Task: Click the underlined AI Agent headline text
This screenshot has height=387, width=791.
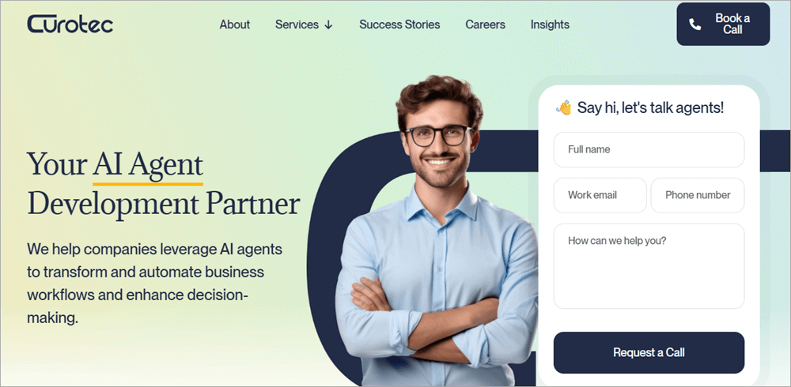Action: 148,165
